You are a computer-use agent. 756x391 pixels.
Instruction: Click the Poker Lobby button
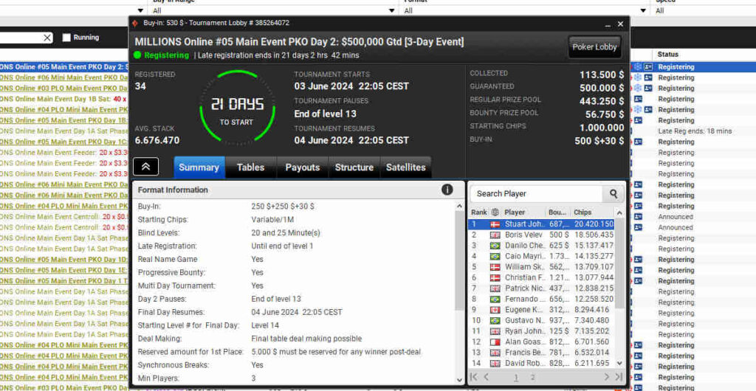tap(594, 47)
